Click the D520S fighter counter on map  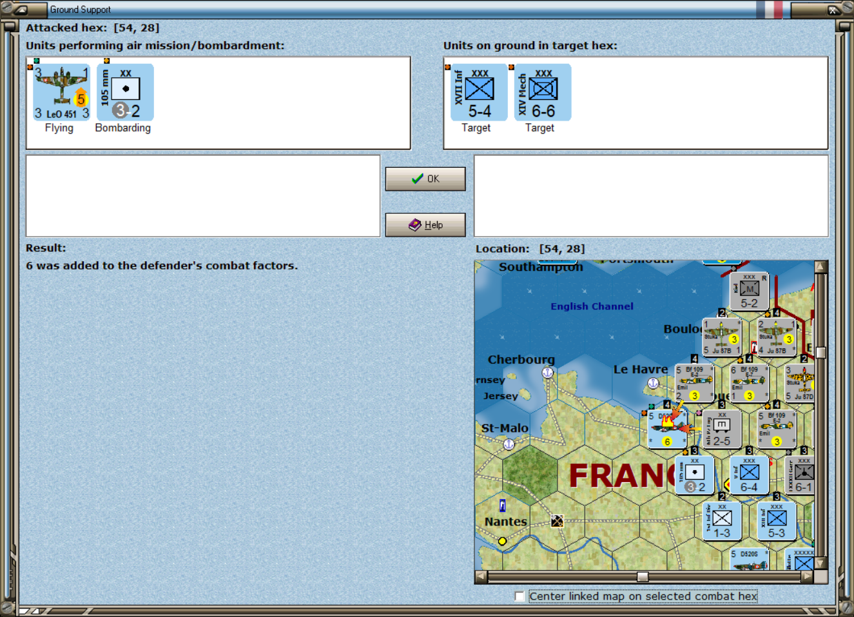[749, 560]
